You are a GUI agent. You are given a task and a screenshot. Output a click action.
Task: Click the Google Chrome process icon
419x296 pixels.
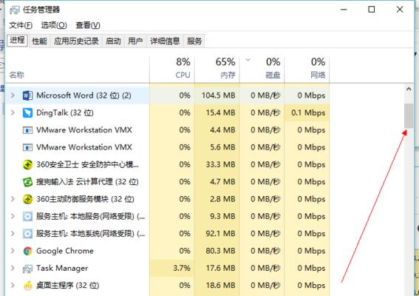[x=27, y=251]
